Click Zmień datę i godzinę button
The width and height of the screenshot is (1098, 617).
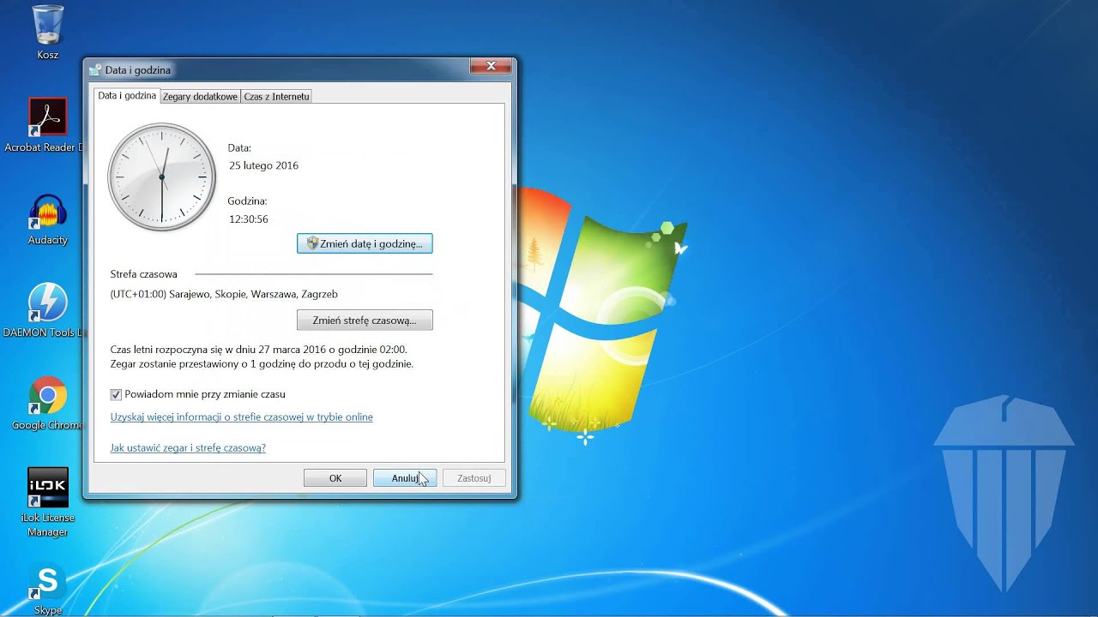(365, 243)
